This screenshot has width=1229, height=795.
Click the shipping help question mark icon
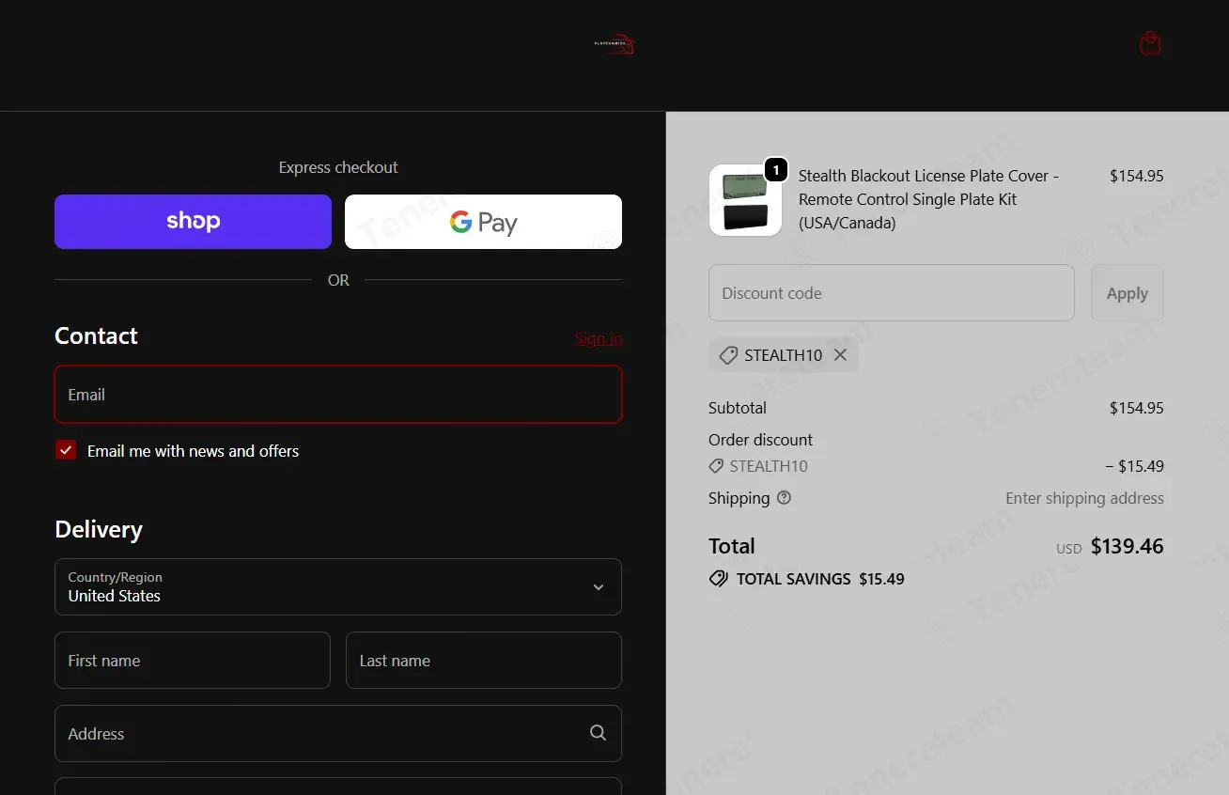[784, 498]
